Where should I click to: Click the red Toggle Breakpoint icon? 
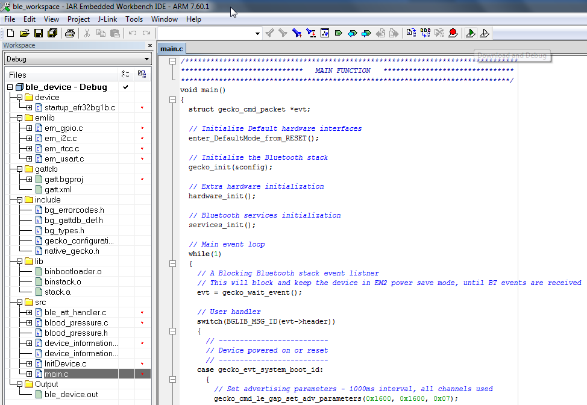(x=453, y=33)
